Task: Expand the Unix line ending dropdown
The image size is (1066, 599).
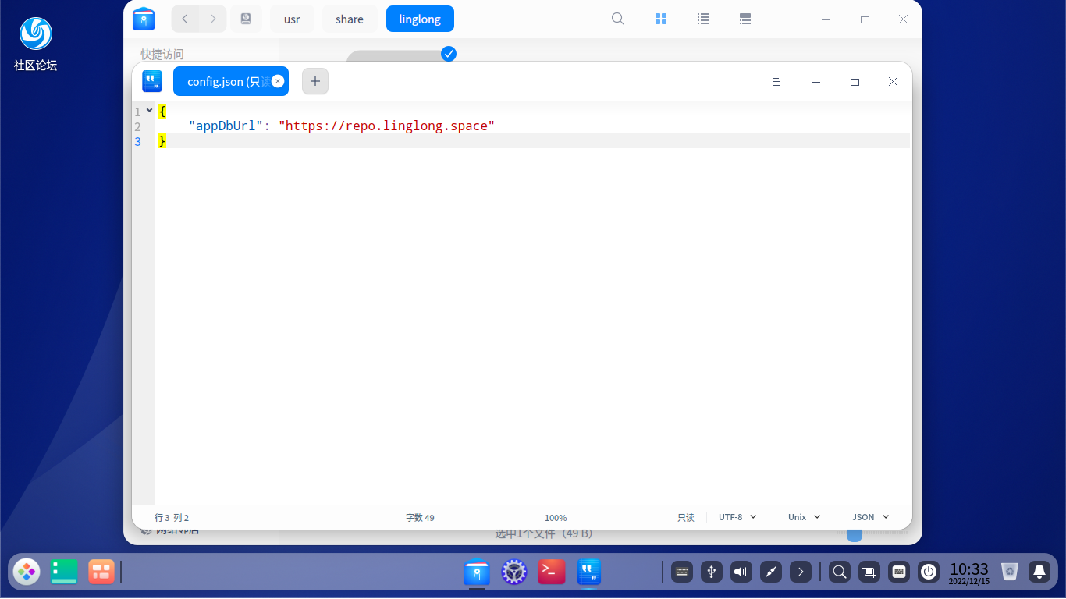Action: point(804,517)
